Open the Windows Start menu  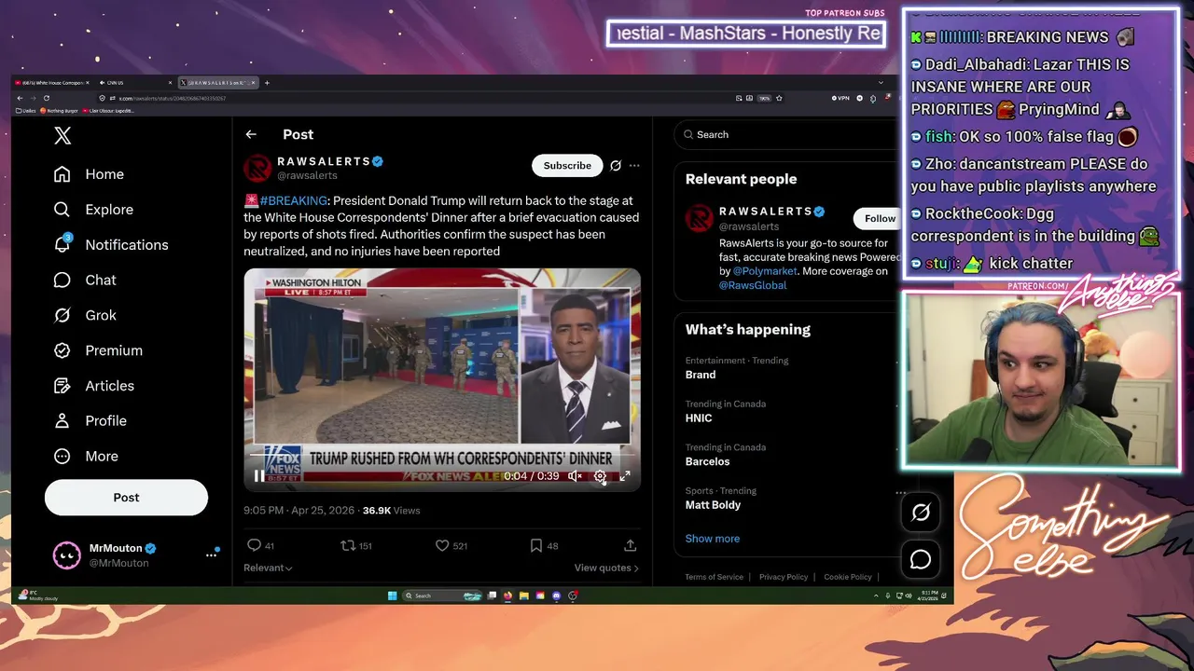click(x=393, y=596)
